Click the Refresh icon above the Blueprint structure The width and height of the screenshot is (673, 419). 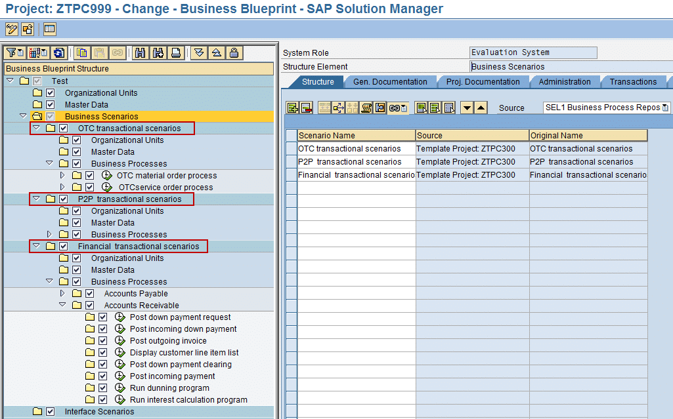pos(59,52)
